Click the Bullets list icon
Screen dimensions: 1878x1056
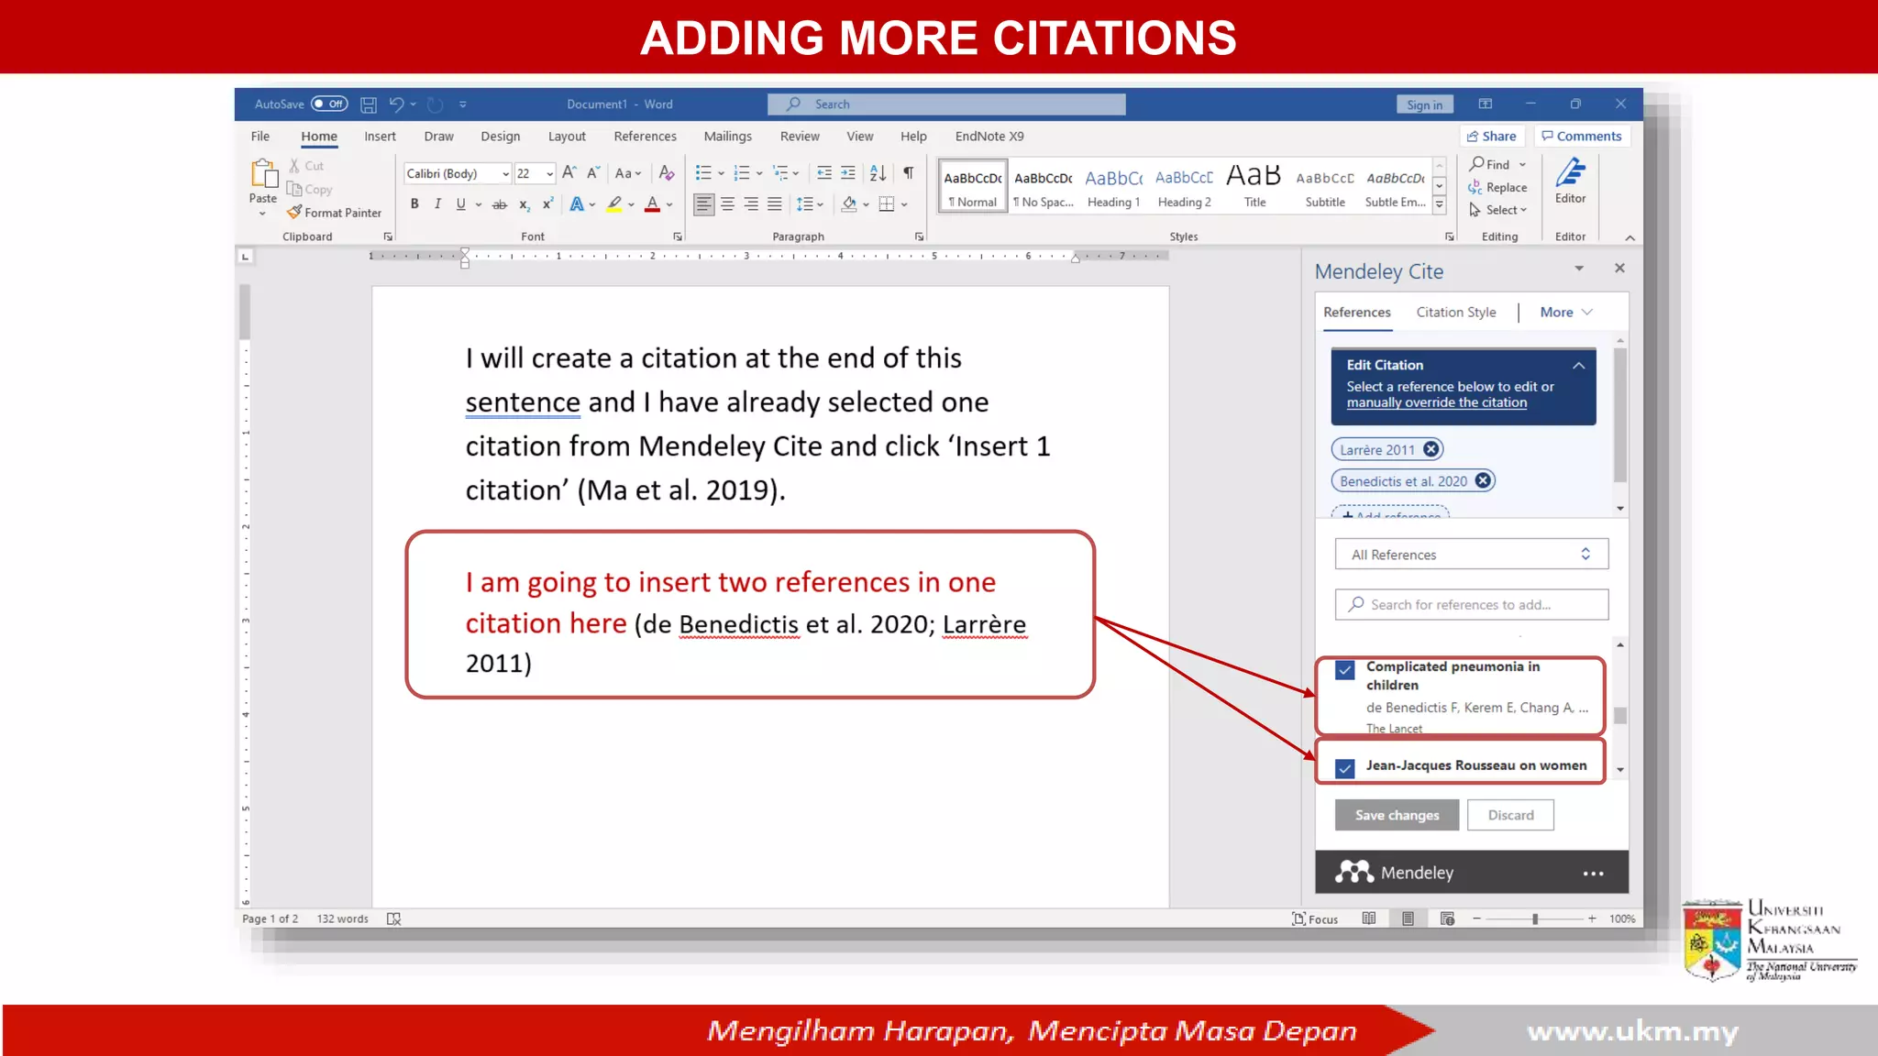[703, 172]
